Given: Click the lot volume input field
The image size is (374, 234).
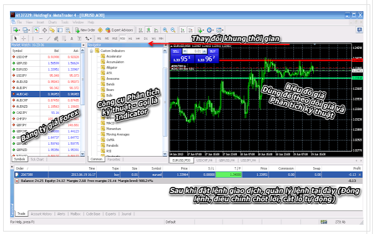Looking at the screenshot, I should [x=195, y=51].
